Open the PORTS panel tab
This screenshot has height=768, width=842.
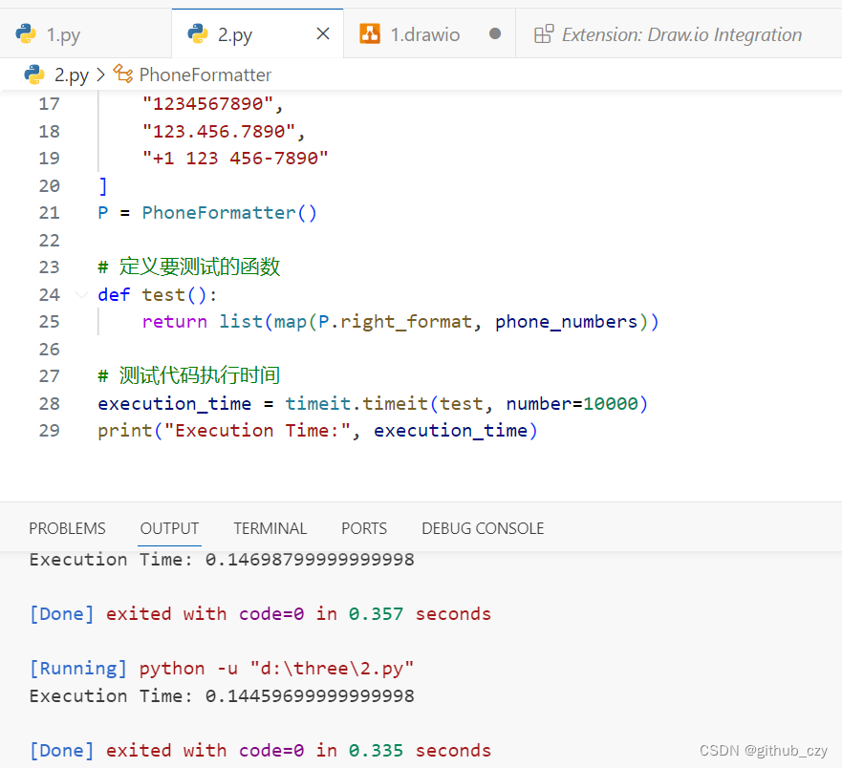364,528
